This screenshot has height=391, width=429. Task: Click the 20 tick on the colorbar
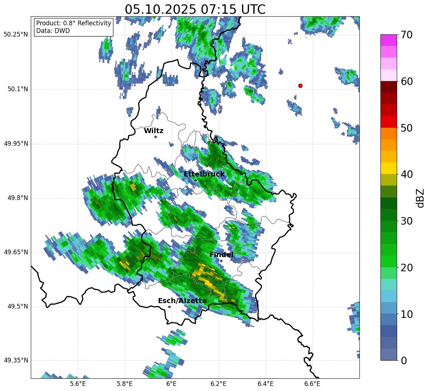[407, 268]
